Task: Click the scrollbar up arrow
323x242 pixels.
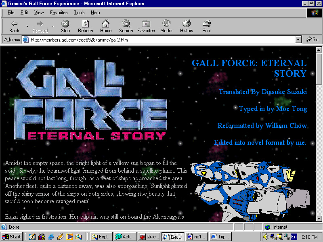Action: coord(319,50)
